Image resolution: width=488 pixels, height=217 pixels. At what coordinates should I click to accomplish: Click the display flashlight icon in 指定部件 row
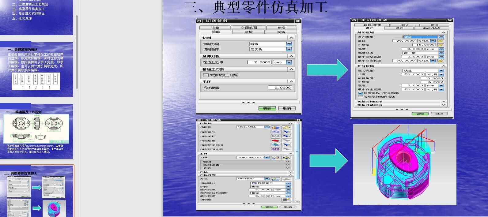pos(286,132)
